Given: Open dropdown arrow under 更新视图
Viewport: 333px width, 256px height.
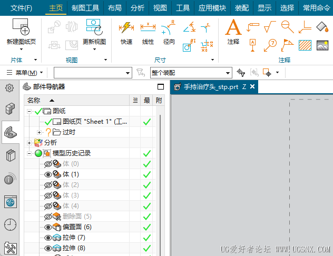Looking at the screenshot, I should 94,49.
